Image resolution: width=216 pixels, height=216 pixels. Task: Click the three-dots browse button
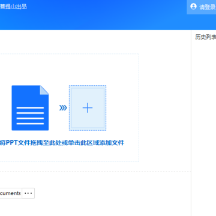pos(28,193)
